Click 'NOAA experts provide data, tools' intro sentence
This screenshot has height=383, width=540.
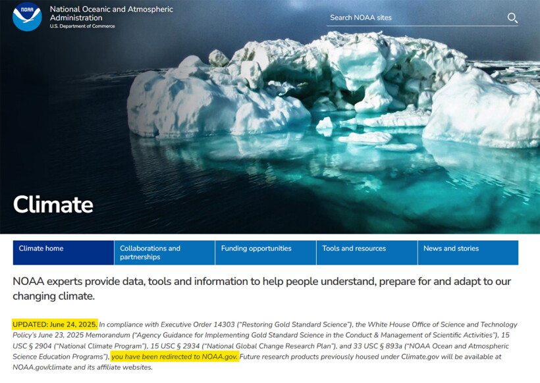(x=261, y=289)
